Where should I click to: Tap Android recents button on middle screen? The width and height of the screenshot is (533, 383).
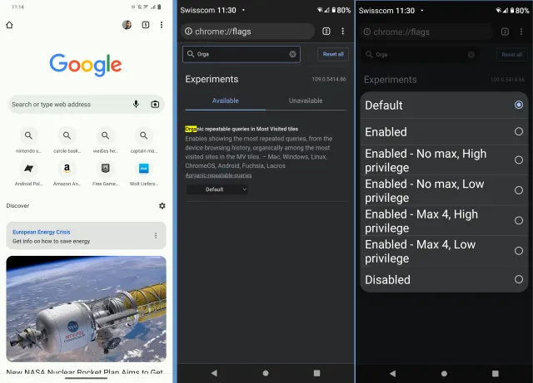316,373
